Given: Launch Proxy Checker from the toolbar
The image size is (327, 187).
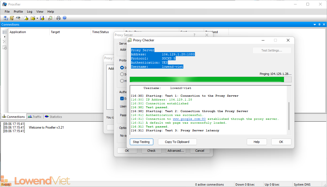Looking at the screenshot, I should pyautogui.click(x=50, y=18).
